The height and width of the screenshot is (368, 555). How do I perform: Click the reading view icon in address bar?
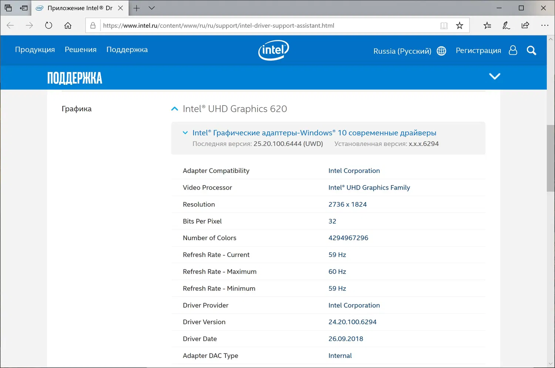[x=444, y=25]
